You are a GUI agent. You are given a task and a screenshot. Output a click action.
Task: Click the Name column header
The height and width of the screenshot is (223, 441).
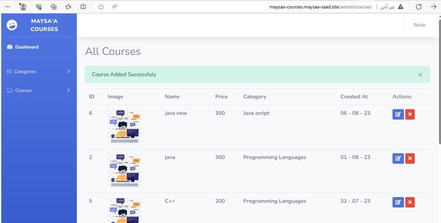click(x=172, y=96)
